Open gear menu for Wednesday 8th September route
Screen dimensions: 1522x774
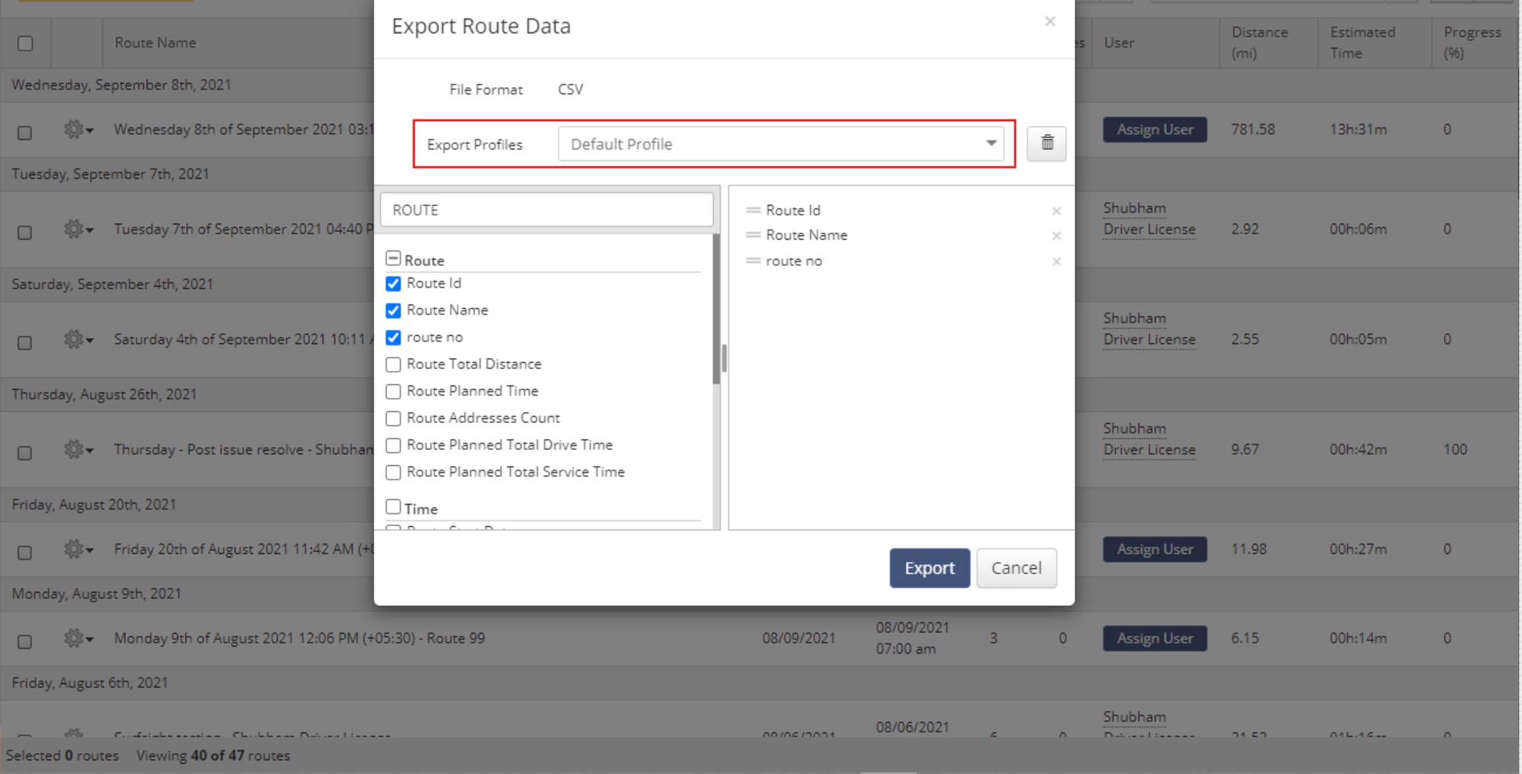(78, 129)
